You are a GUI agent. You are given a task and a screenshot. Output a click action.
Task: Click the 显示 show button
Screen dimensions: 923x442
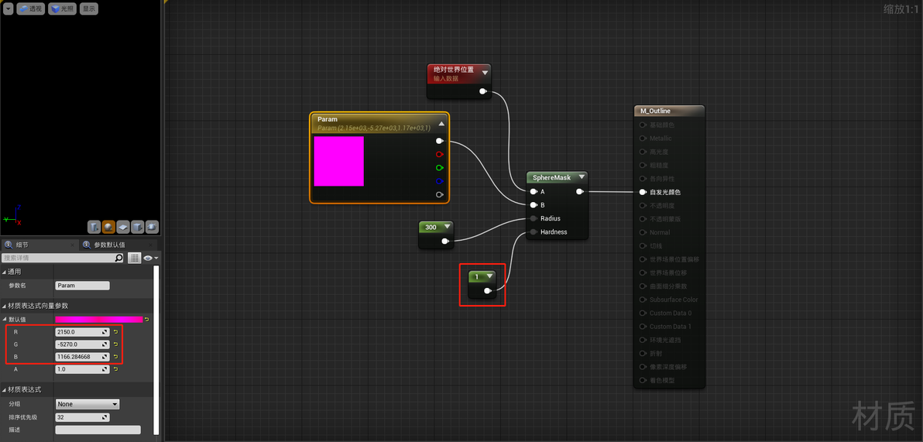click(x=89, y=9)
